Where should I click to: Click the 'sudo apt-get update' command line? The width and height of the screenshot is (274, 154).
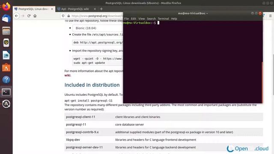pos(89,63)
